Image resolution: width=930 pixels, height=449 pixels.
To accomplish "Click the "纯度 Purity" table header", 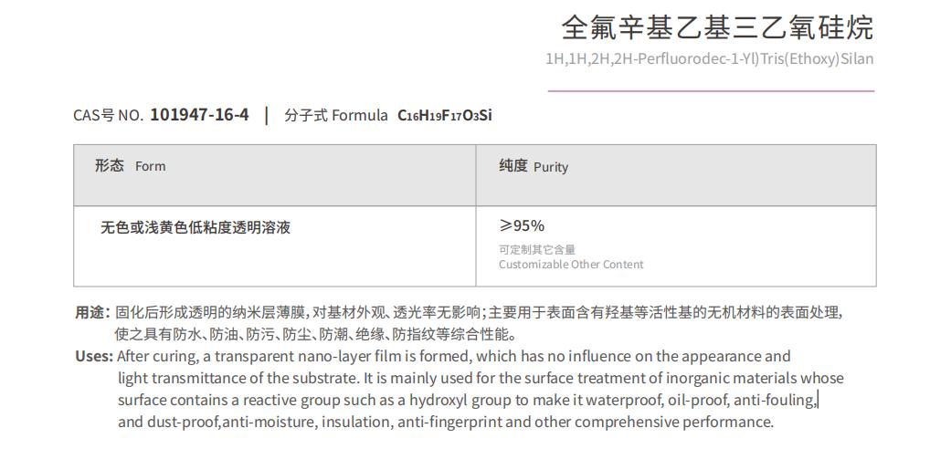I will click(x=534, y=166).
